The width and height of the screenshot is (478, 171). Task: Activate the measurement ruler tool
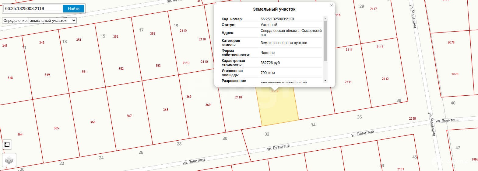[x=7, y=145]
